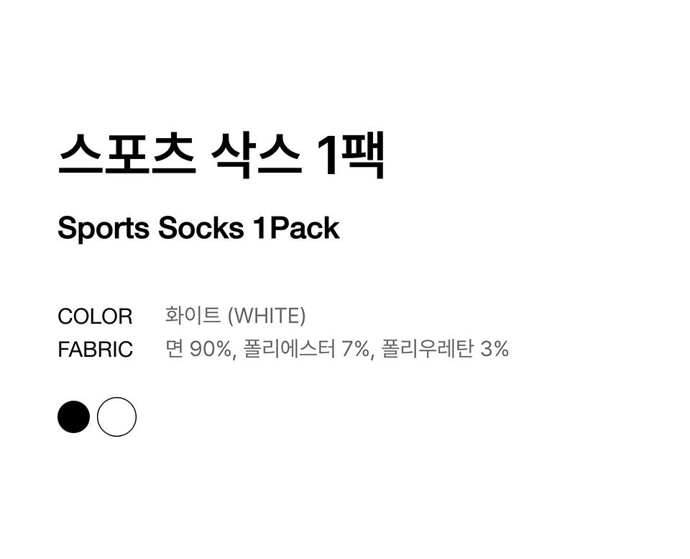
Task: Click the '면' cotton fabric text
Action: click(174, 349)
